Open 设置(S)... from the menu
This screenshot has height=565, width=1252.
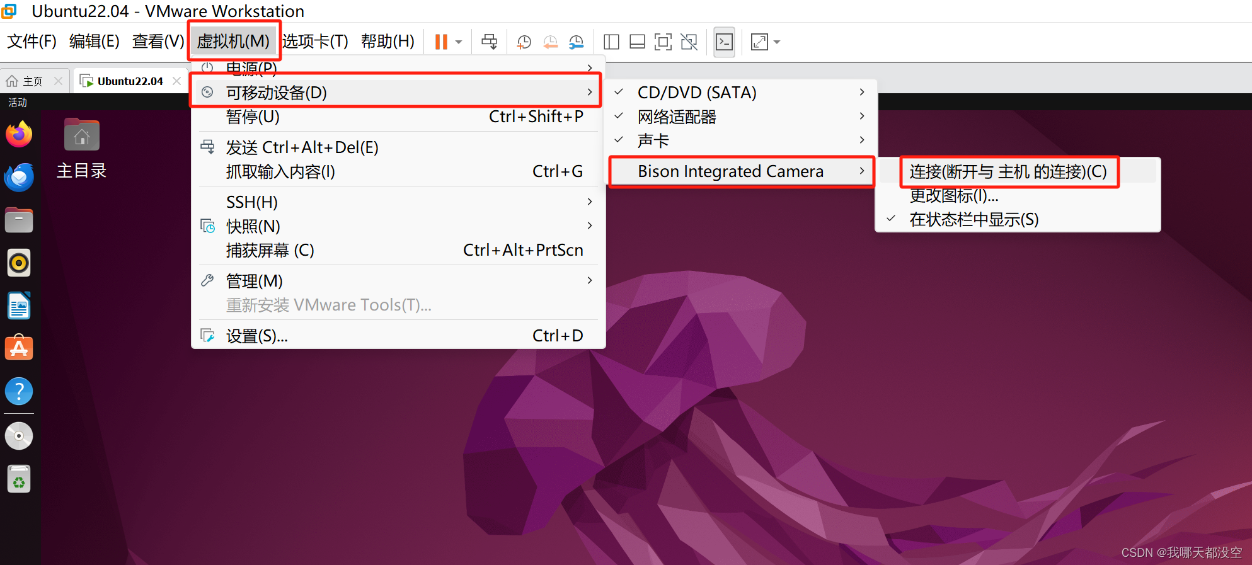coord(397,336)
